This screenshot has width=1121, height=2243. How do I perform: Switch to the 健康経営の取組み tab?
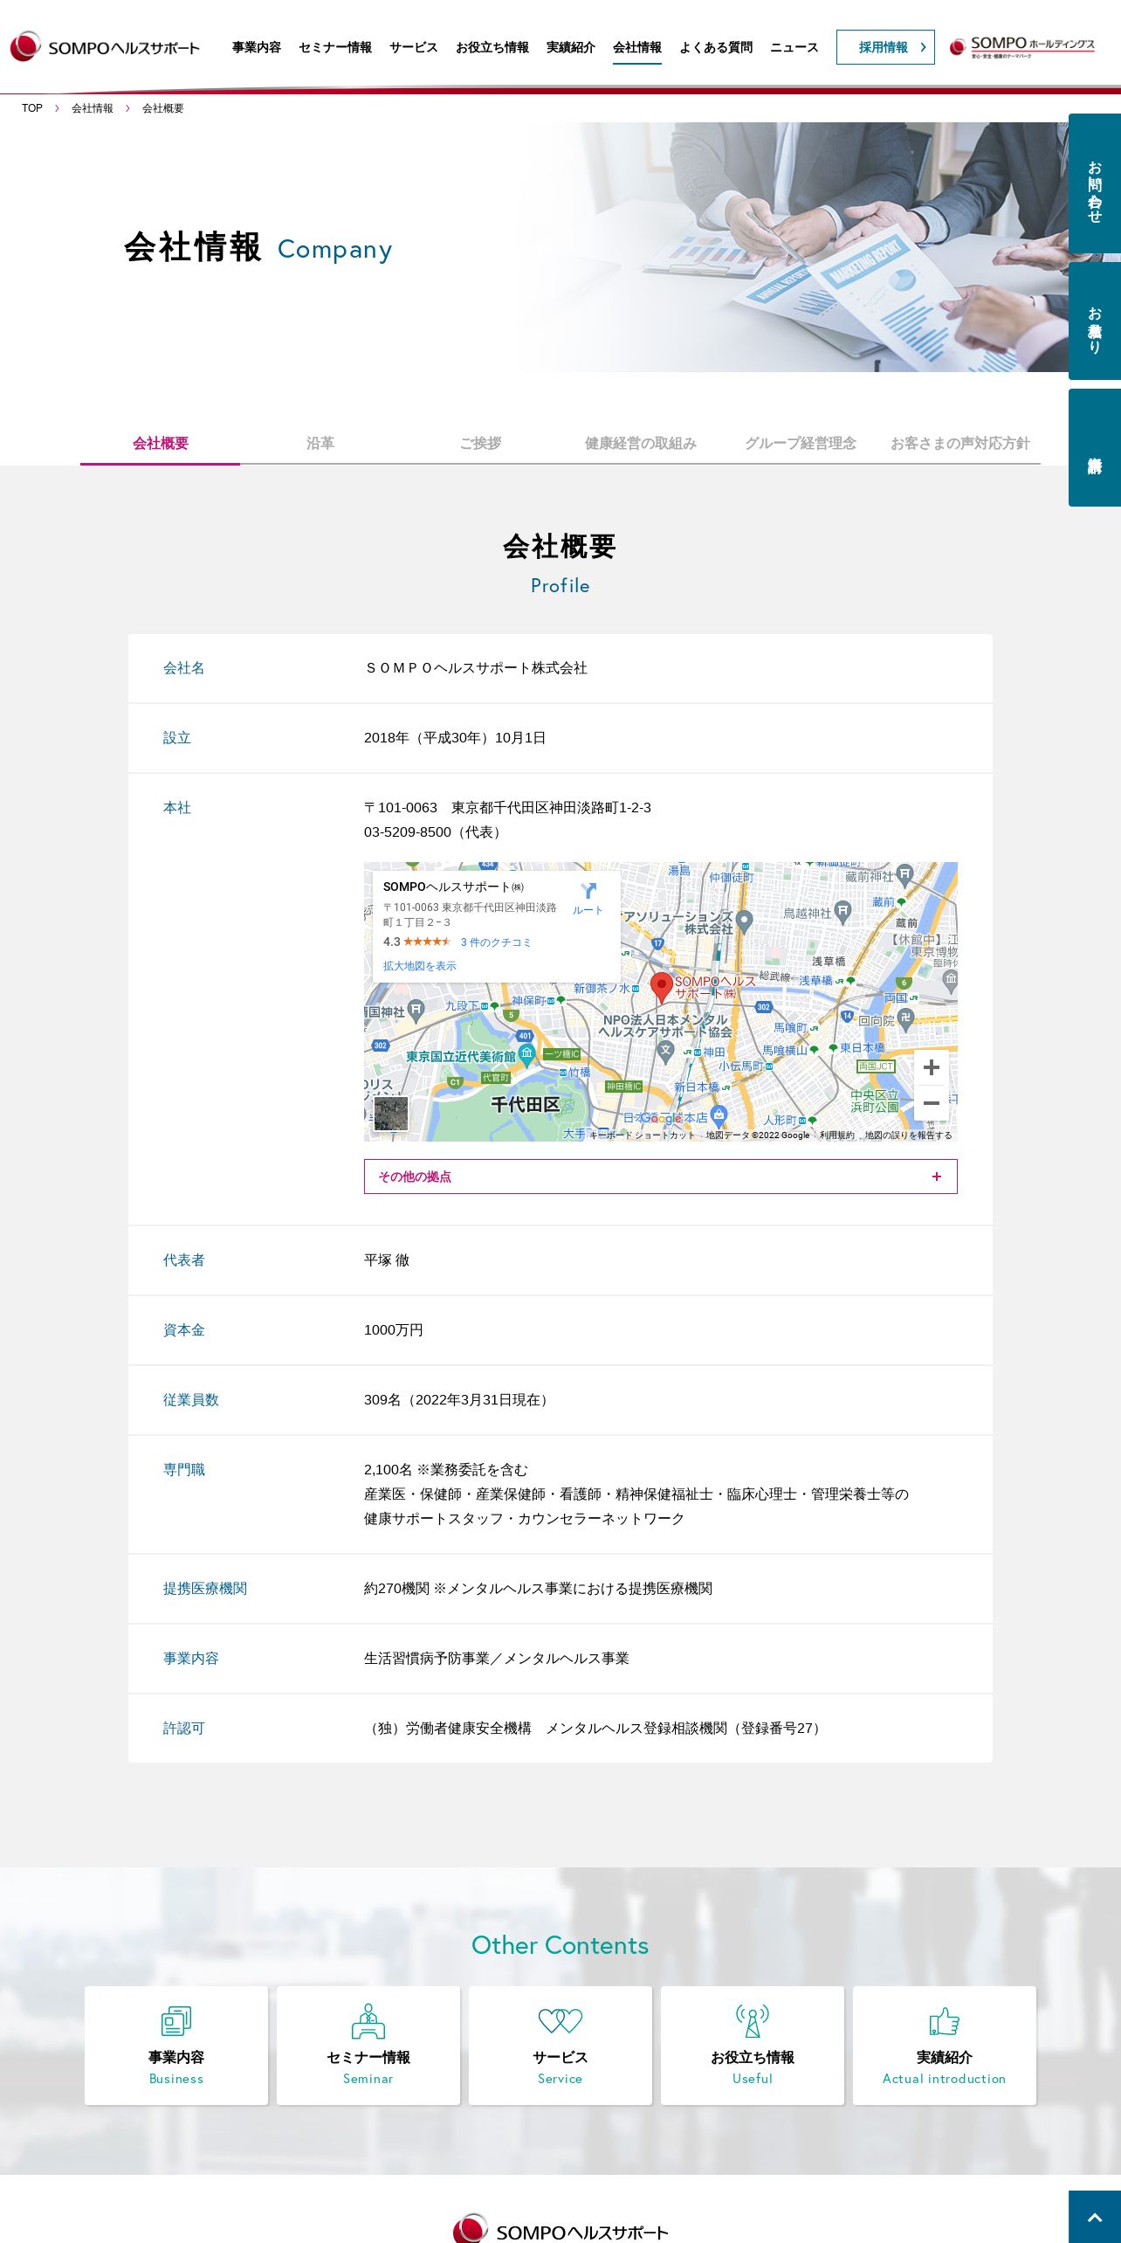pos(641,444)
